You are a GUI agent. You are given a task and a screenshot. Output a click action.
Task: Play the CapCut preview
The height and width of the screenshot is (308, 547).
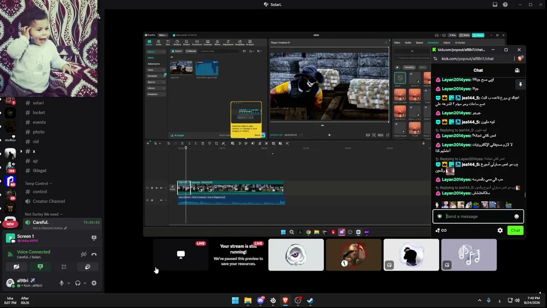(x=329, y=135)
